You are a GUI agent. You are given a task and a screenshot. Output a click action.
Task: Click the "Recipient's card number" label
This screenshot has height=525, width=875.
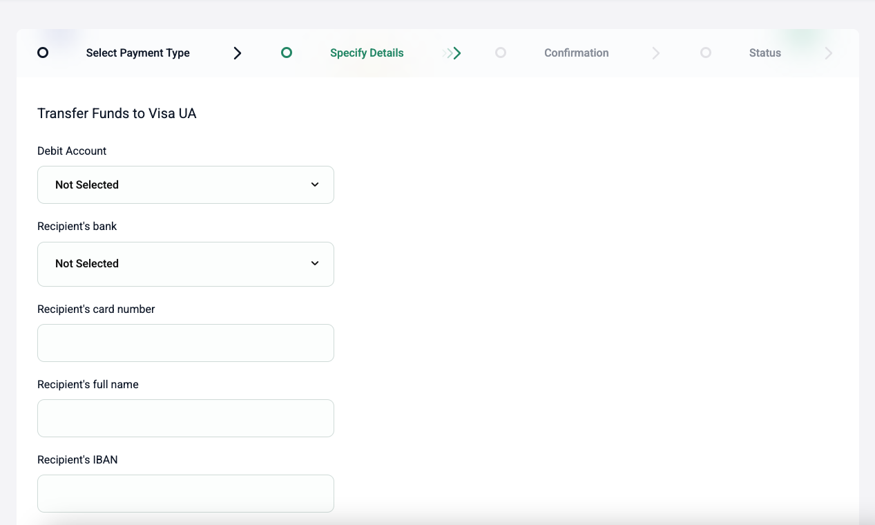(96, 309)
